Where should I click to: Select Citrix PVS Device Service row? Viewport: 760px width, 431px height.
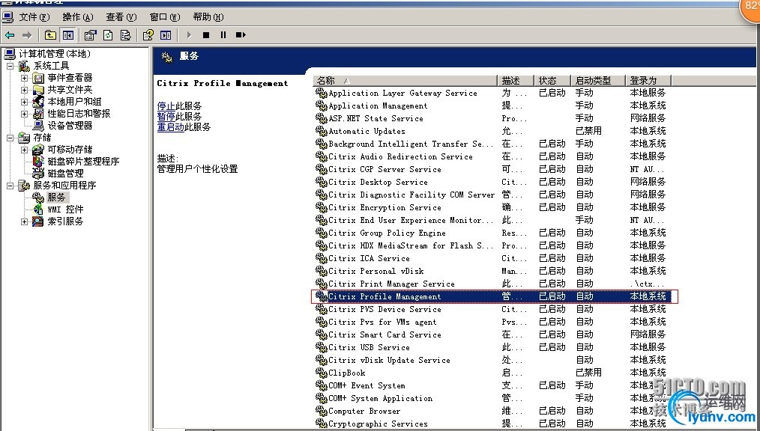coord(492,309)
